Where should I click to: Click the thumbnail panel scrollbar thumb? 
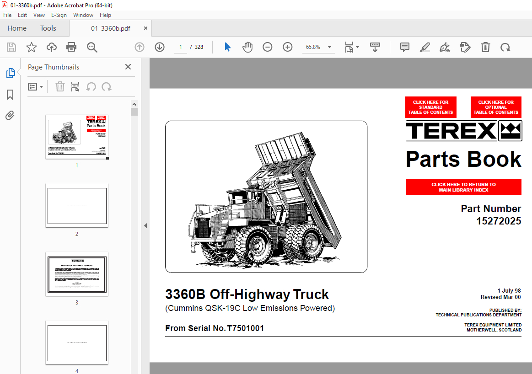[134, 112]
